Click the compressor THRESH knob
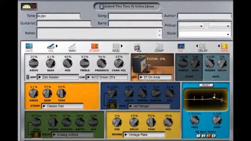The height and width of the screenshot is (141, 251). click(183, 63)
